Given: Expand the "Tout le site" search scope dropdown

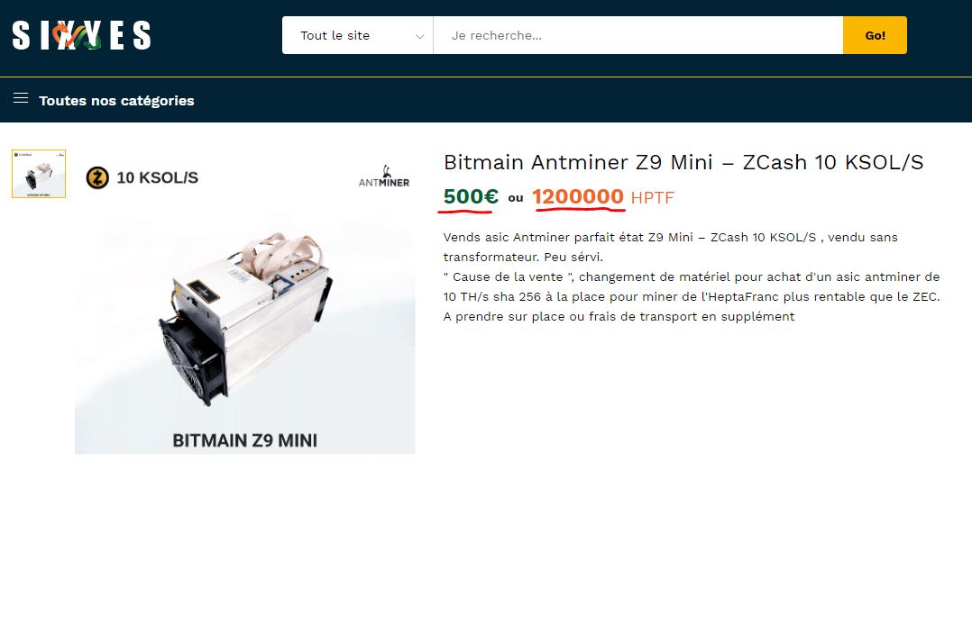Looking at the screenshot, I should [357, 36].
